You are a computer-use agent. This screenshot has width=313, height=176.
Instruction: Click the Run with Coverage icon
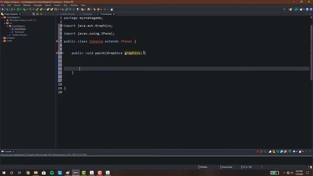point(24,9)
